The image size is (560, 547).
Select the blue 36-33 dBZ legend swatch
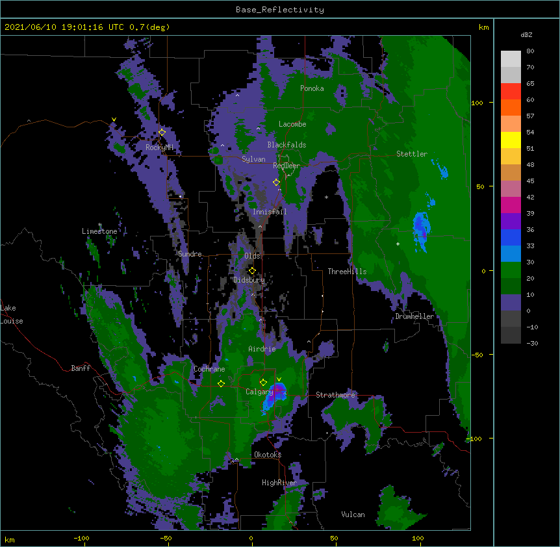point(511,237)
